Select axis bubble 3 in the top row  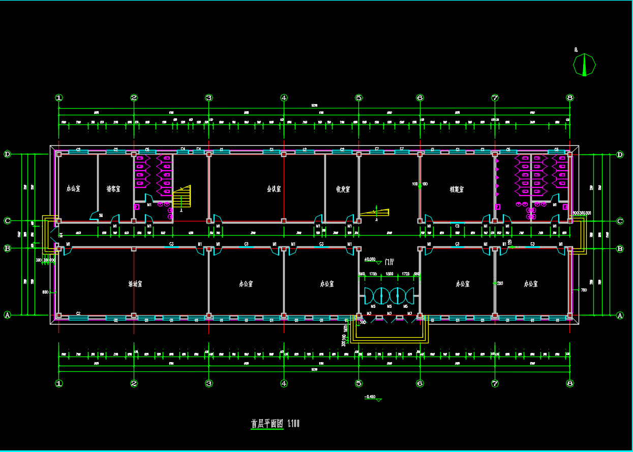tap(208, 98)
